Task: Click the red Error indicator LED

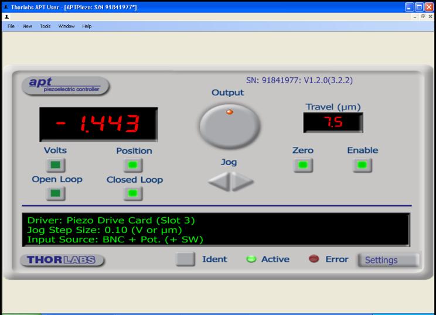Action: 314,259
